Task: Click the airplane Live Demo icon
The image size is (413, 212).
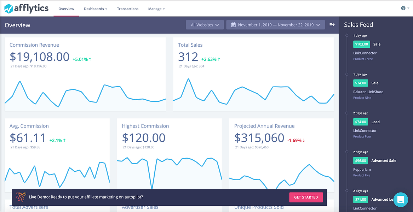Action: point(21,197)
